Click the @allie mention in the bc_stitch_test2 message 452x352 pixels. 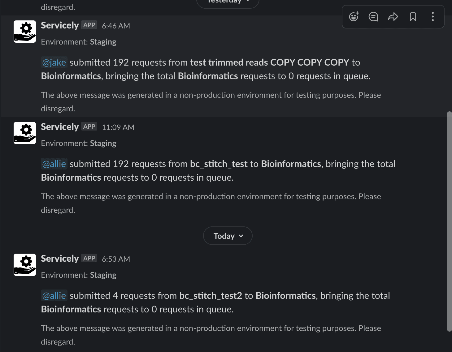coord(54,296)
